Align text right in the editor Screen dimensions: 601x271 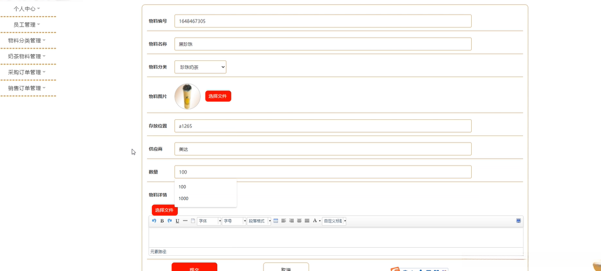(x=291, y=221)
